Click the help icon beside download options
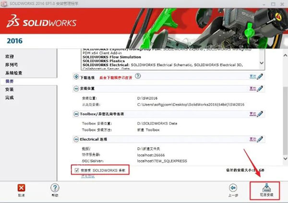This screenshot has height=203, width=288. [138, 76]
